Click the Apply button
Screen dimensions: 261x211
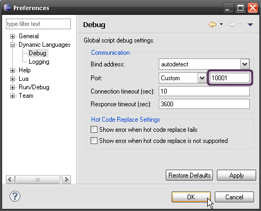(x=236, y=175)
